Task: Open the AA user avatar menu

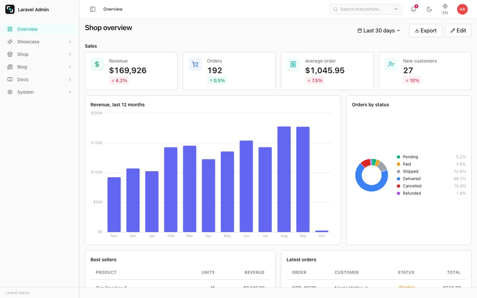Action: (462, 9)
